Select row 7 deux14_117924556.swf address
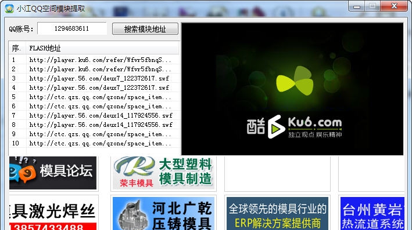Image resolution: width=412 pixels, height=230 pixels. pos(94,115)
